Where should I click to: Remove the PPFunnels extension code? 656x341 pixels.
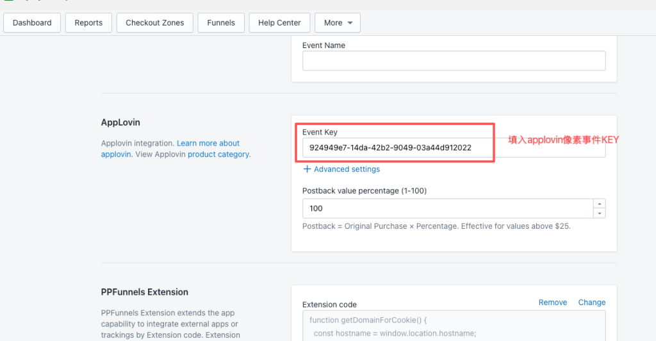pyautogui.click(x=552, y=303)
